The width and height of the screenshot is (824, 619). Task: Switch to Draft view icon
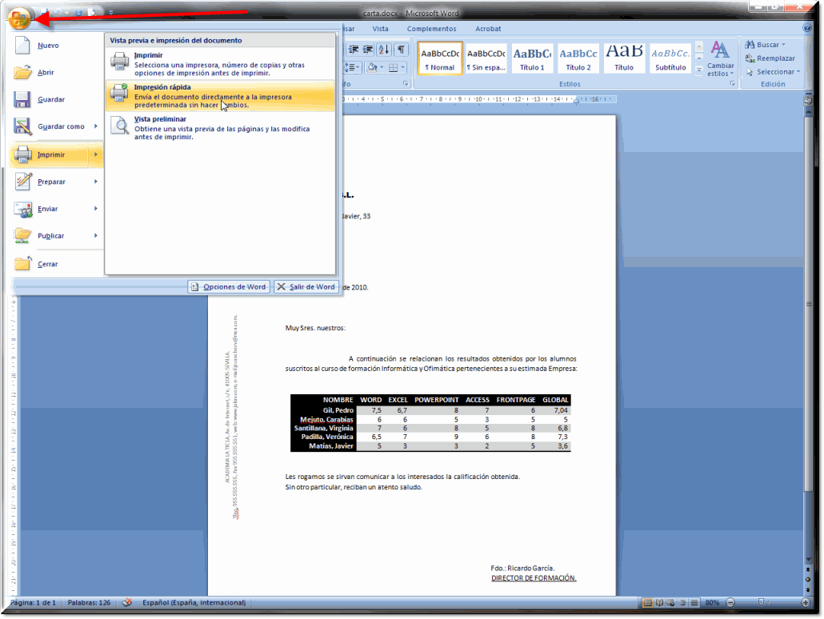(x=694, y=603)
